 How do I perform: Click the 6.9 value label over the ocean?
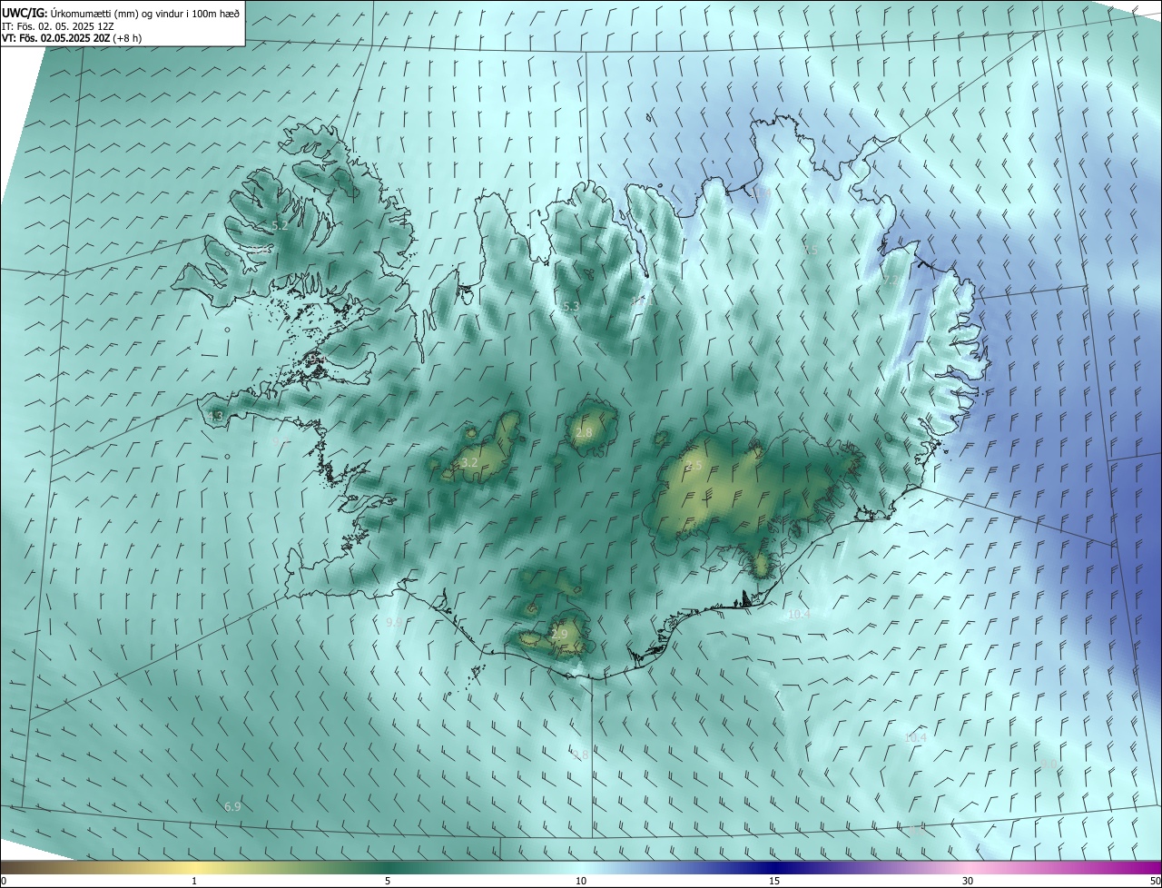232,806
